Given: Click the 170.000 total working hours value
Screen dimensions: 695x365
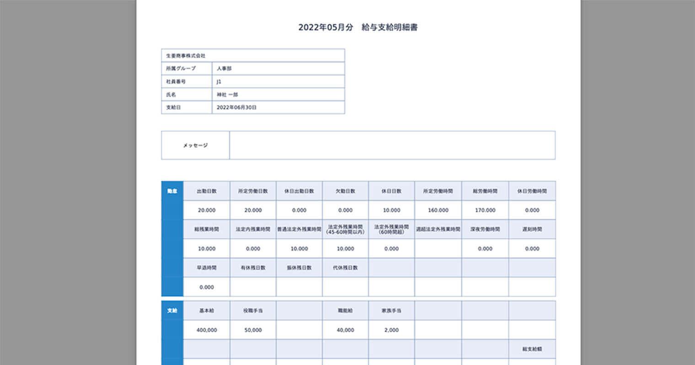Looking at the screenshot, I should [x=485, y=210].
